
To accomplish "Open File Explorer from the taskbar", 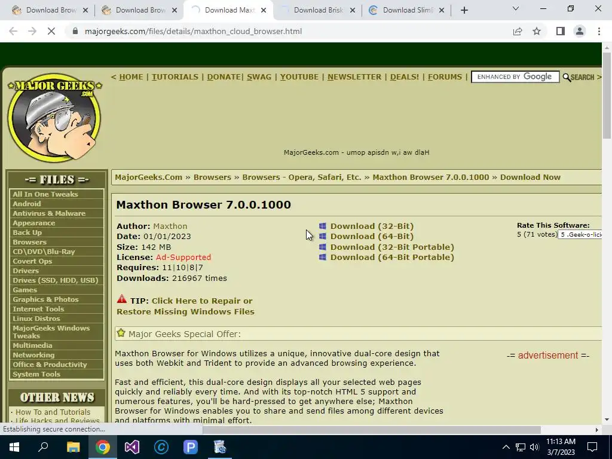I will [73, 447].
